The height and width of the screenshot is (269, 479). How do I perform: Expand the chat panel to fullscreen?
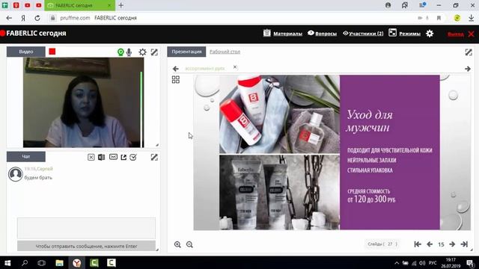[154, 157]
